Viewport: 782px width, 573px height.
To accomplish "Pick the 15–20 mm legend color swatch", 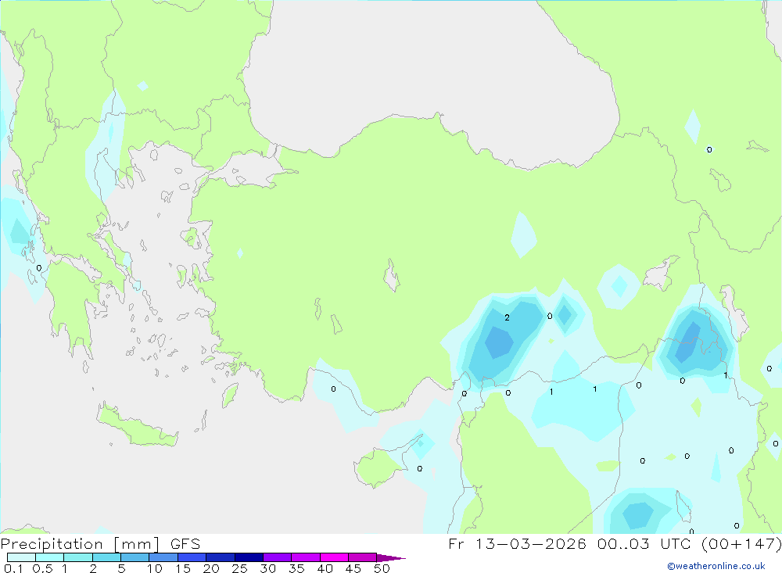I will point(192,557).
